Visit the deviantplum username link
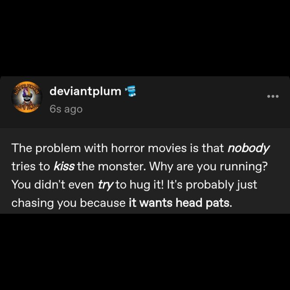 pyautogui.click(x=85, y=91)
